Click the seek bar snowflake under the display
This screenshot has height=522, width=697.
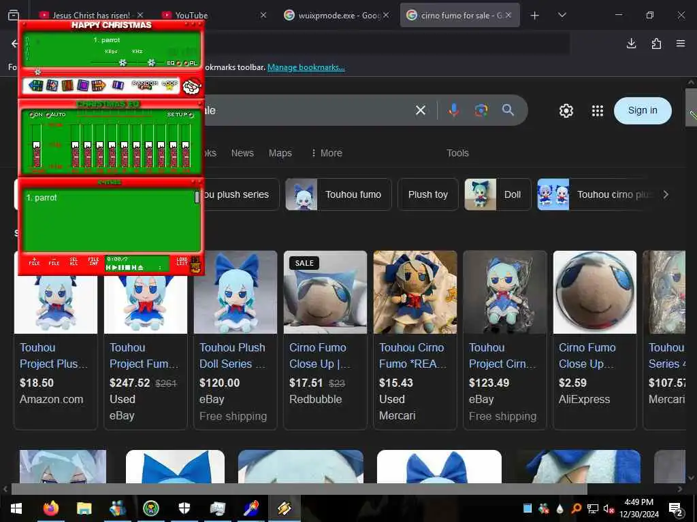tap(38, 71)
